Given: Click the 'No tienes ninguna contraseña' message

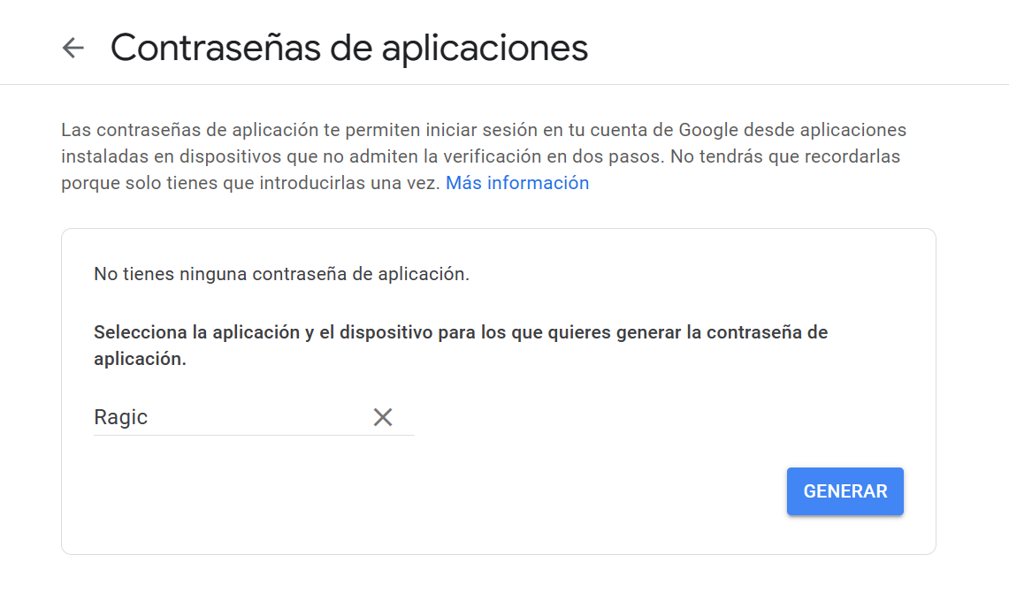Looking at the screenshot, I should click(281, 274).
